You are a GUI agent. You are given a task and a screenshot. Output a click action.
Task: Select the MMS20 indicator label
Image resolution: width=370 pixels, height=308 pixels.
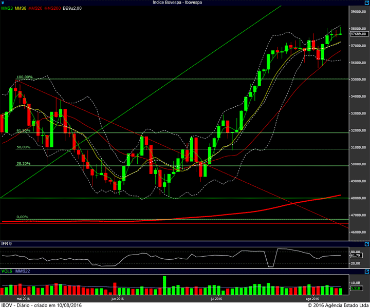pos(35,8)
